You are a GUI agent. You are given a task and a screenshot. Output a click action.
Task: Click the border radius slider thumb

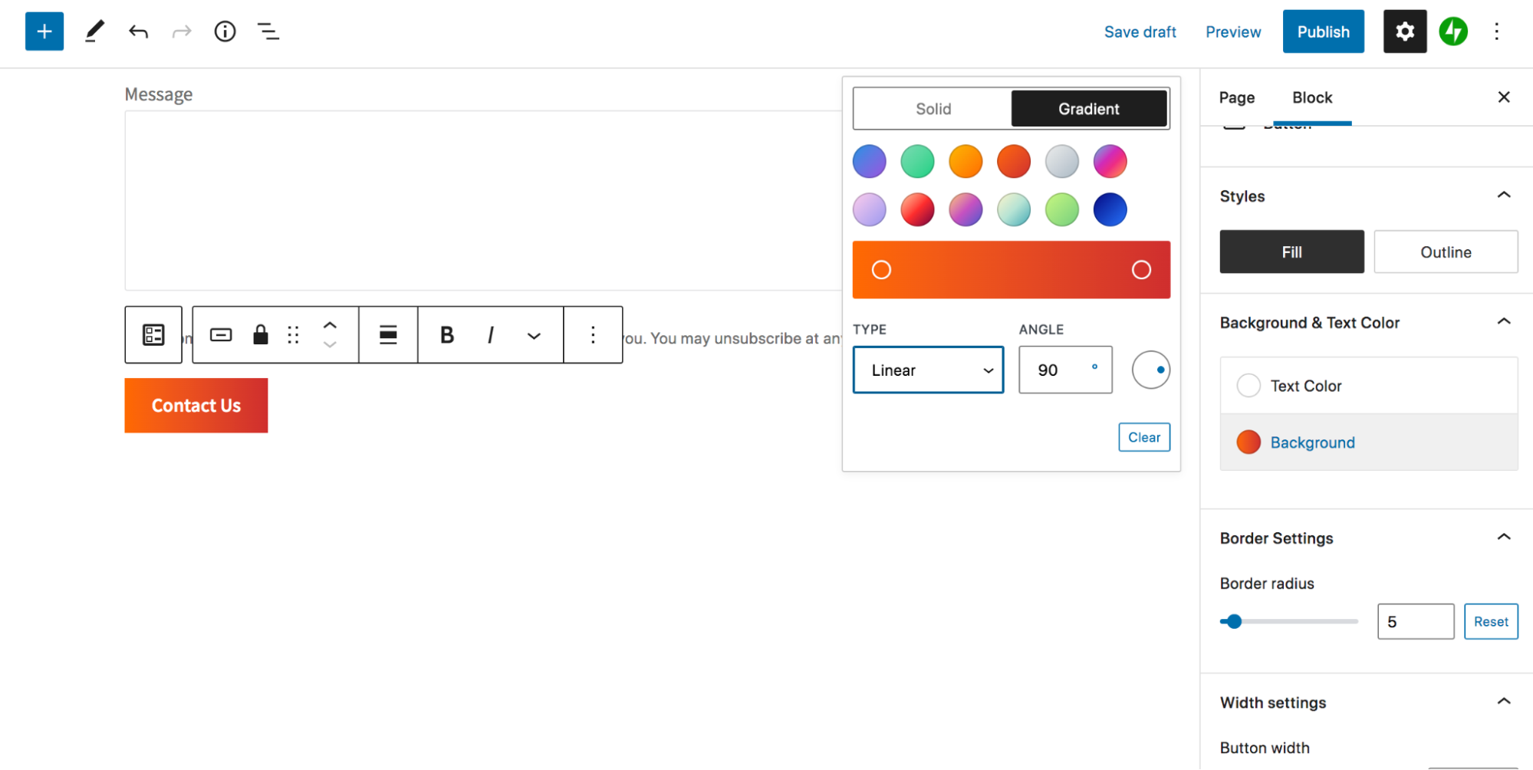[x=1234, y=621]
